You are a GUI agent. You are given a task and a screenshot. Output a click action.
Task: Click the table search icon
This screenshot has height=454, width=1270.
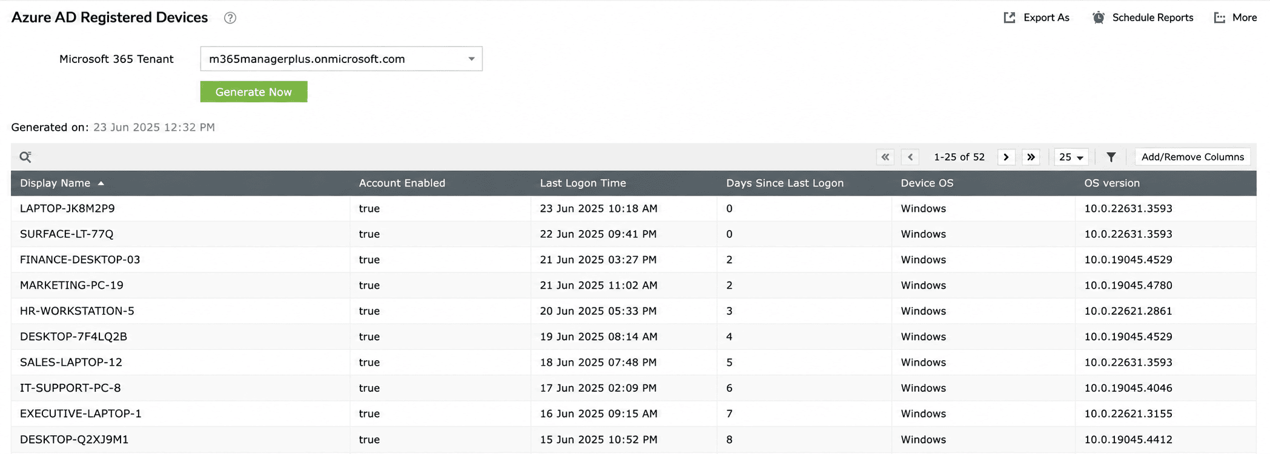pyautogui.click(x=25, y=157)
